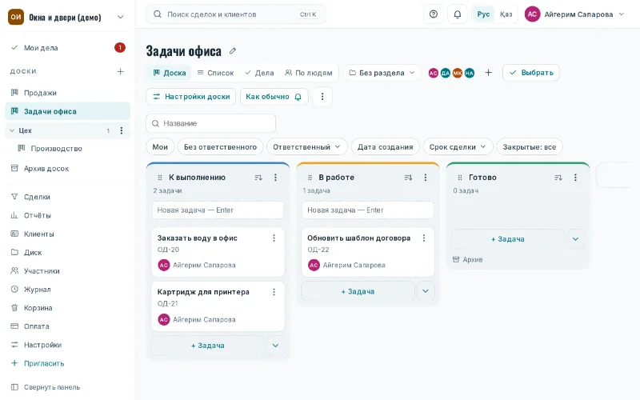This screenshot has width=640, height=400.
Task: Open Без раздела section dropdown
Action: pyautogui.click(x=382, y=73)
